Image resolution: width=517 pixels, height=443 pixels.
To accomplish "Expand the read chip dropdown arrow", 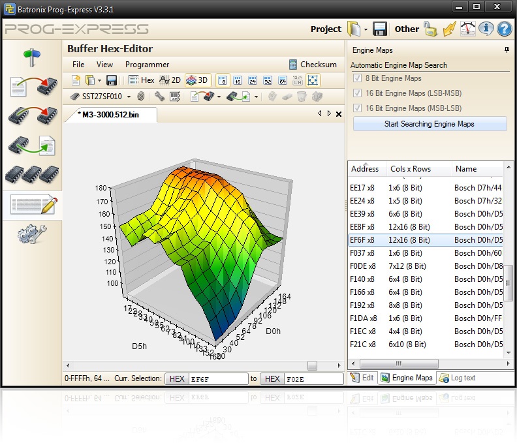I will coord(256,97).
